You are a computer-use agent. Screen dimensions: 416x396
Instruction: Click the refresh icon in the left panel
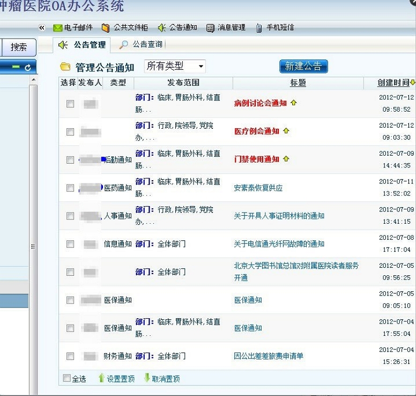click(28, 68)
